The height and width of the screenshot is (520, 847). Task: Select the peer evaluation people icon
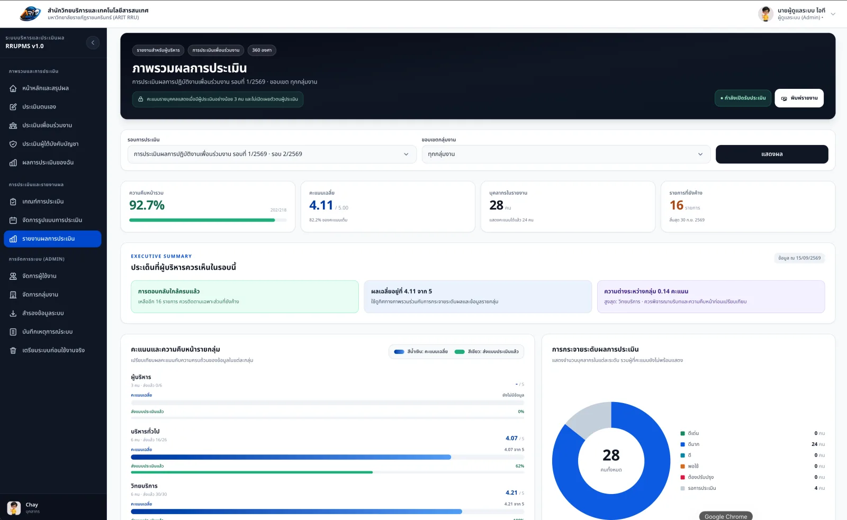pos(13,125)
